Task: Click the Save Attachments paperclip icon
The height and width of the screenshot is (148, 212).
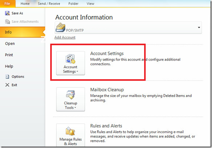Action: point(7,21)
